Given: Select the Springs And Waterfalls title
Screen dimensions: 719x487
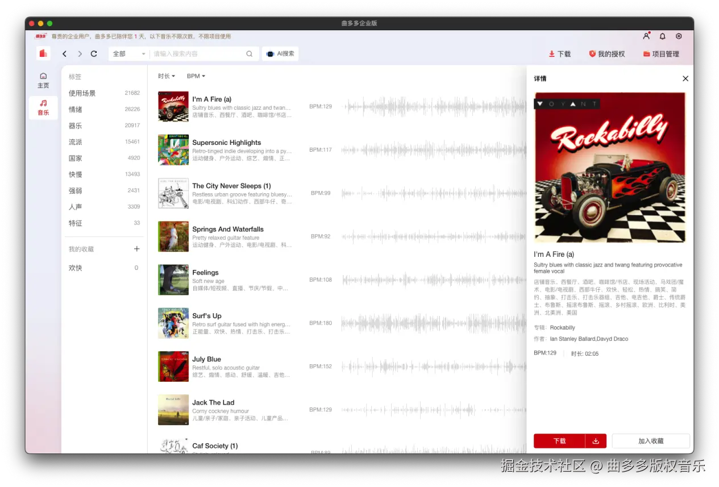Looking at the screenshot, I should click(228, 229).
